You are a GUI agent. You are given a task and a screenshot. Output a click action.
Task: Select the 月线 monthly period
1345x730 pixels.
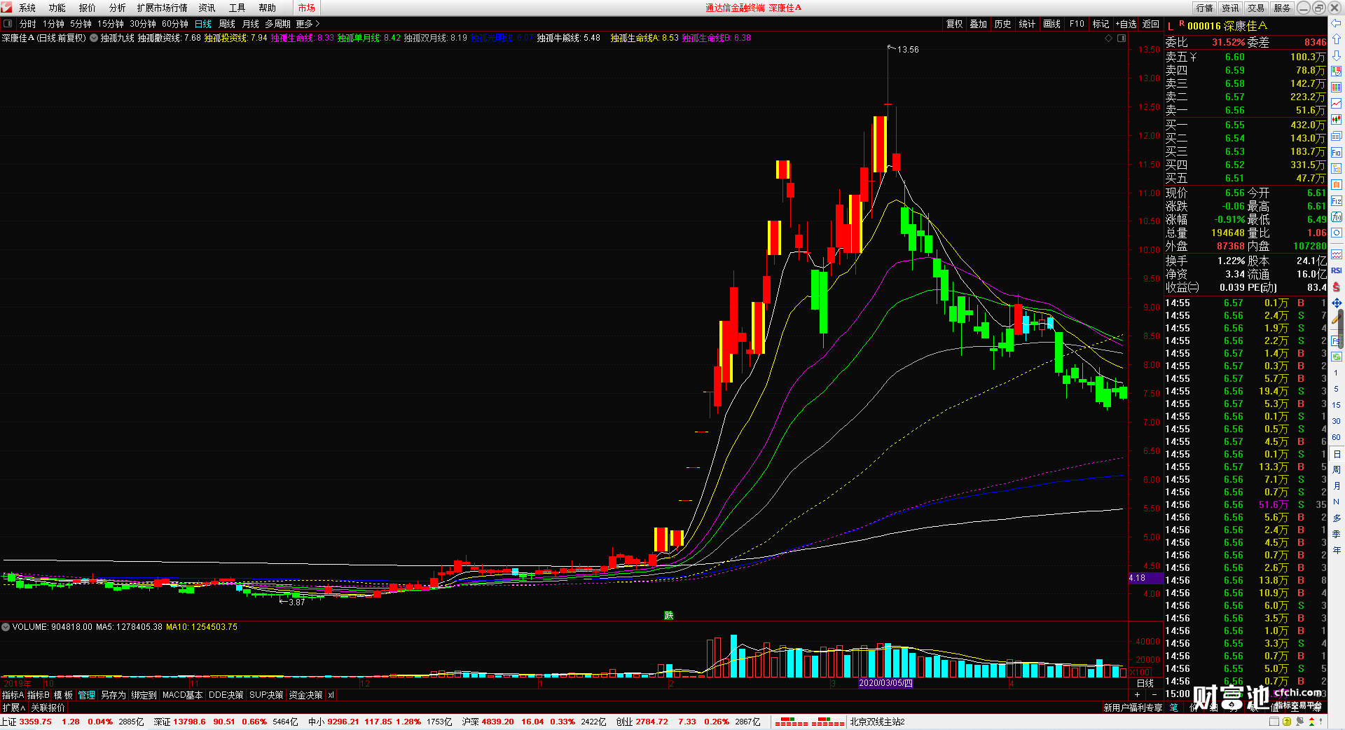pyautogui.click(x=251, y=24)
